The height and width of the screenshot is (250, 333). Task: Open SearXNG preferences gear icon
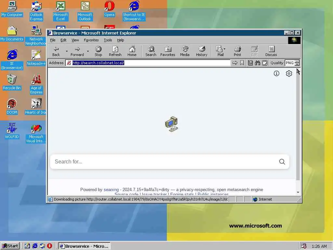[x=289, y=74]
